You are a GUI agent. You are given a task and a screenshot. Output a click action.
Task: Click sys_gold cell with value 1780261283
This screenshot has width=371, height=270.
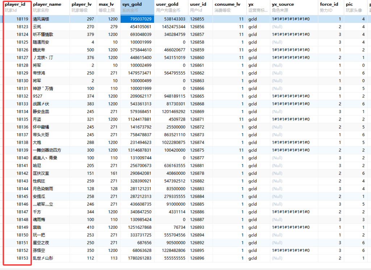pos(137,258)
